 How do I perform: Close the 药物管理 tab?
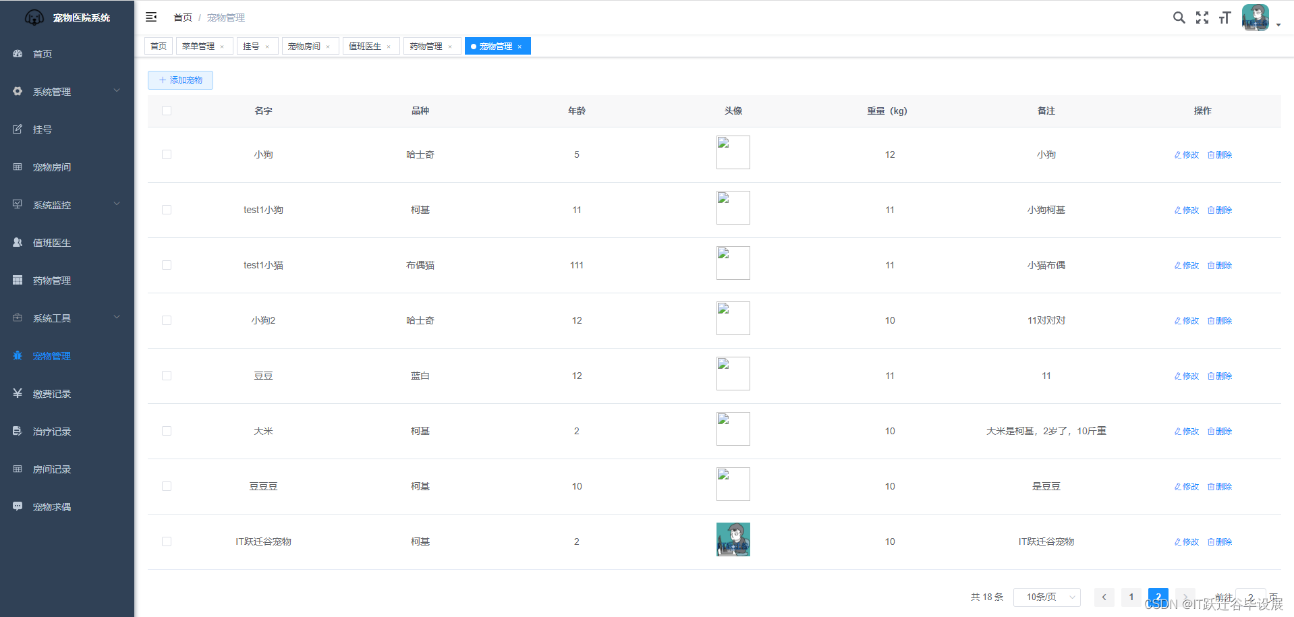[450, 47]
